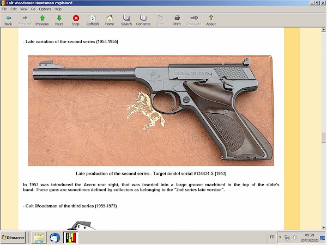Click the show desktop tray icon
327x245 pixels.
(323, 237)
